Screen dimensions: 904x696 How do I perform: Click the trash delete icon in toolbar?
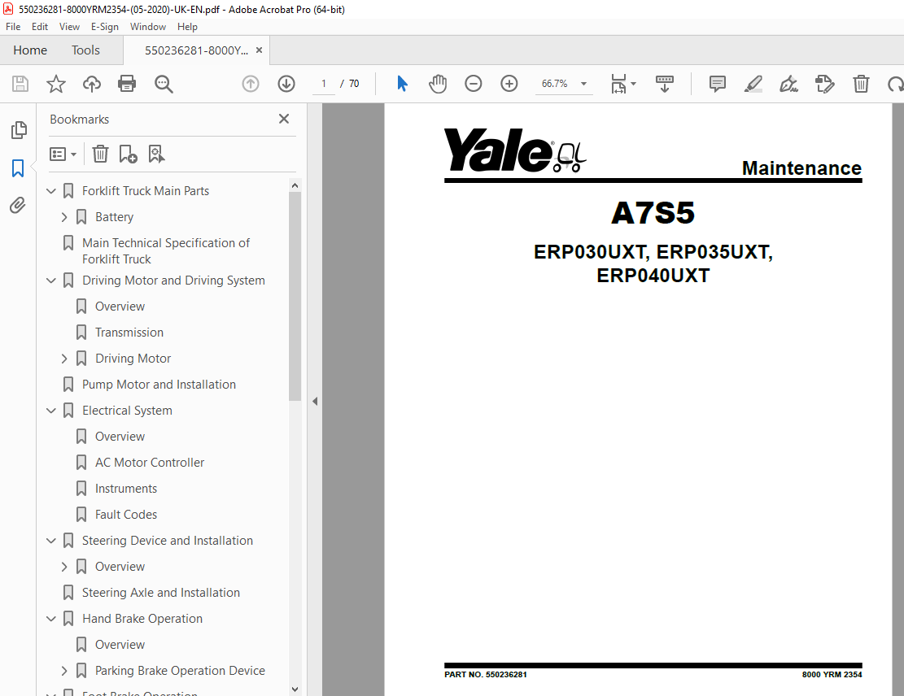click(861, 84)
